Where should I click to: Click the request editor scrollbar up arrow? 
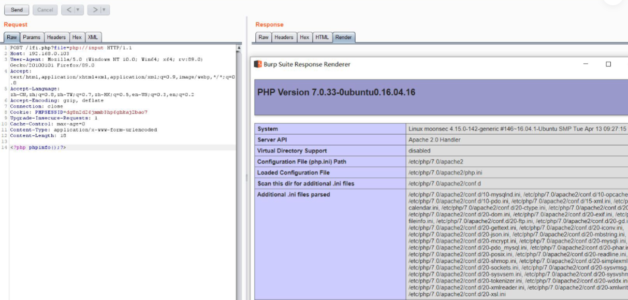(x=239, y=48)
